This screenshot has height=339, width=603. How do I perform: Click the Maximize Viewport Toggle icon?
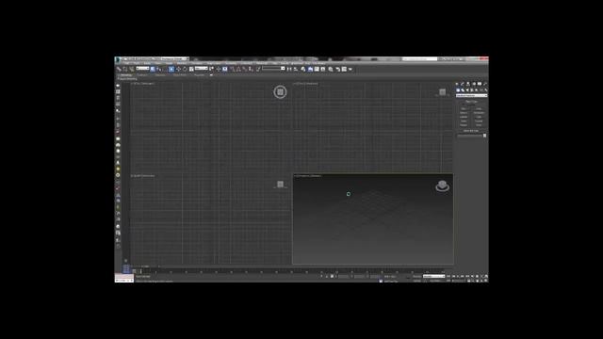tap(486, 281)
